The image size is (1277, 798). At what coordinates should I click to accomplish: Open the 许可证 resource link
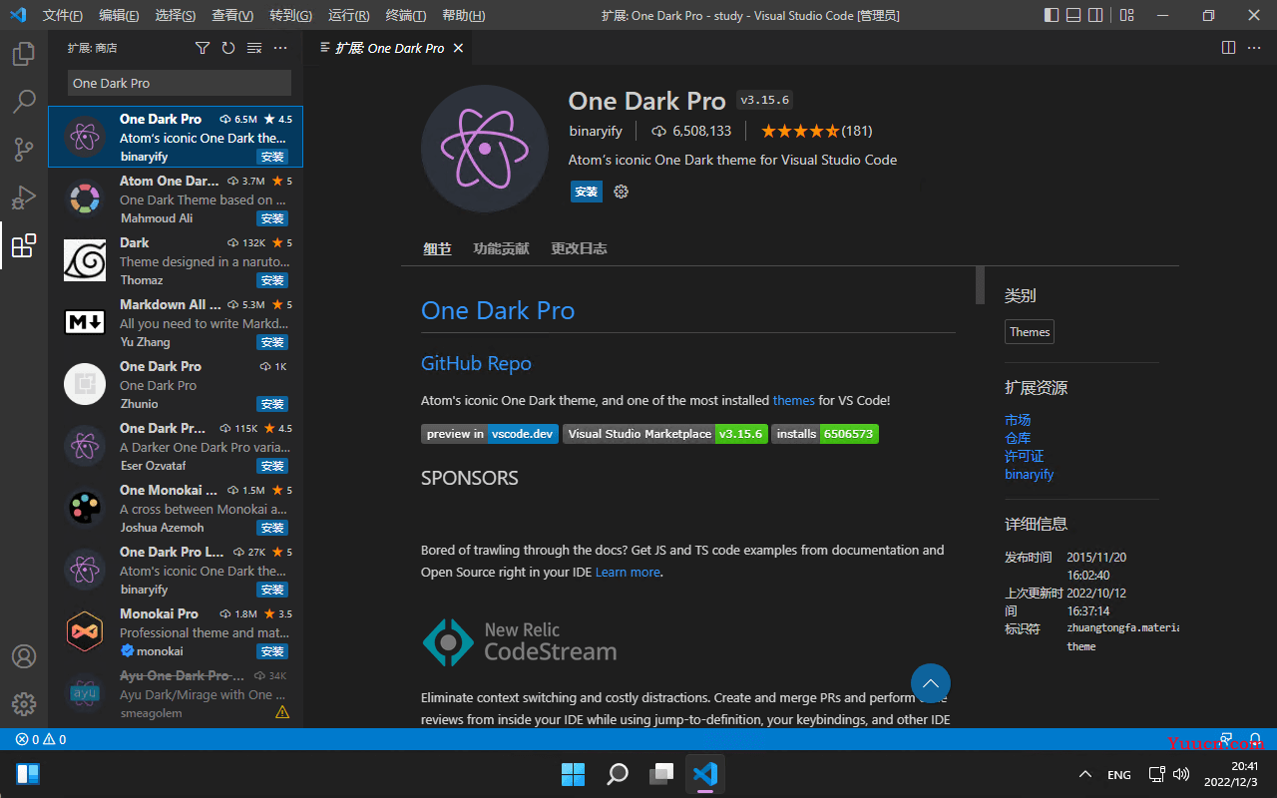[1025, 456]
